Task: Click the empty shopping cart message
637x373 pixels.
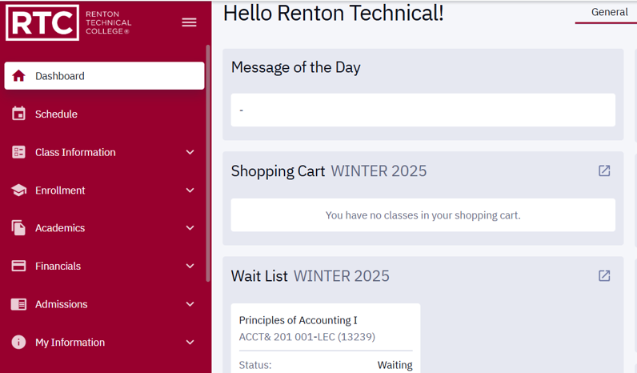Action: pos(423,215)
